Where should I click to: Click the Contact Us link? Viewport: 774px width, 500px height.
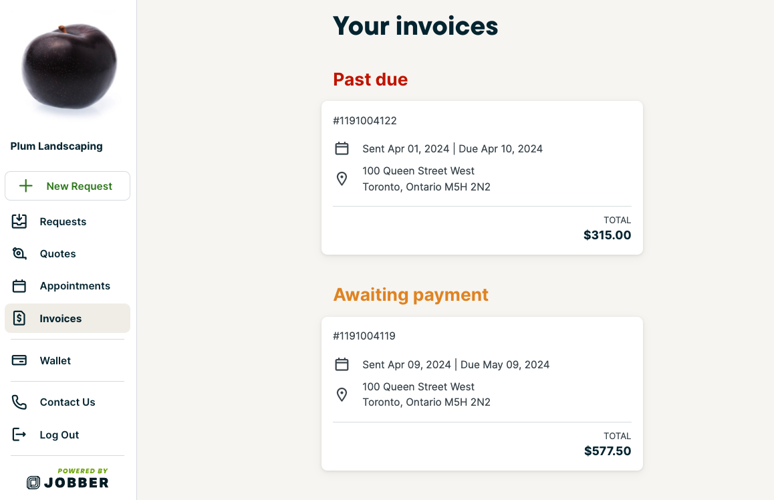(68, 402)
